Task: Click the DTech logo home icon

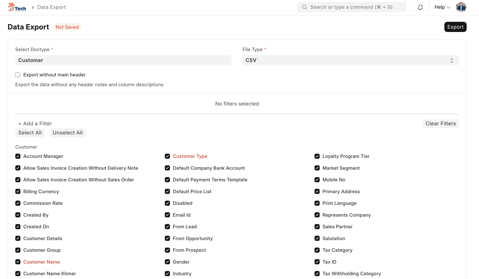Action: pos(17,7)
